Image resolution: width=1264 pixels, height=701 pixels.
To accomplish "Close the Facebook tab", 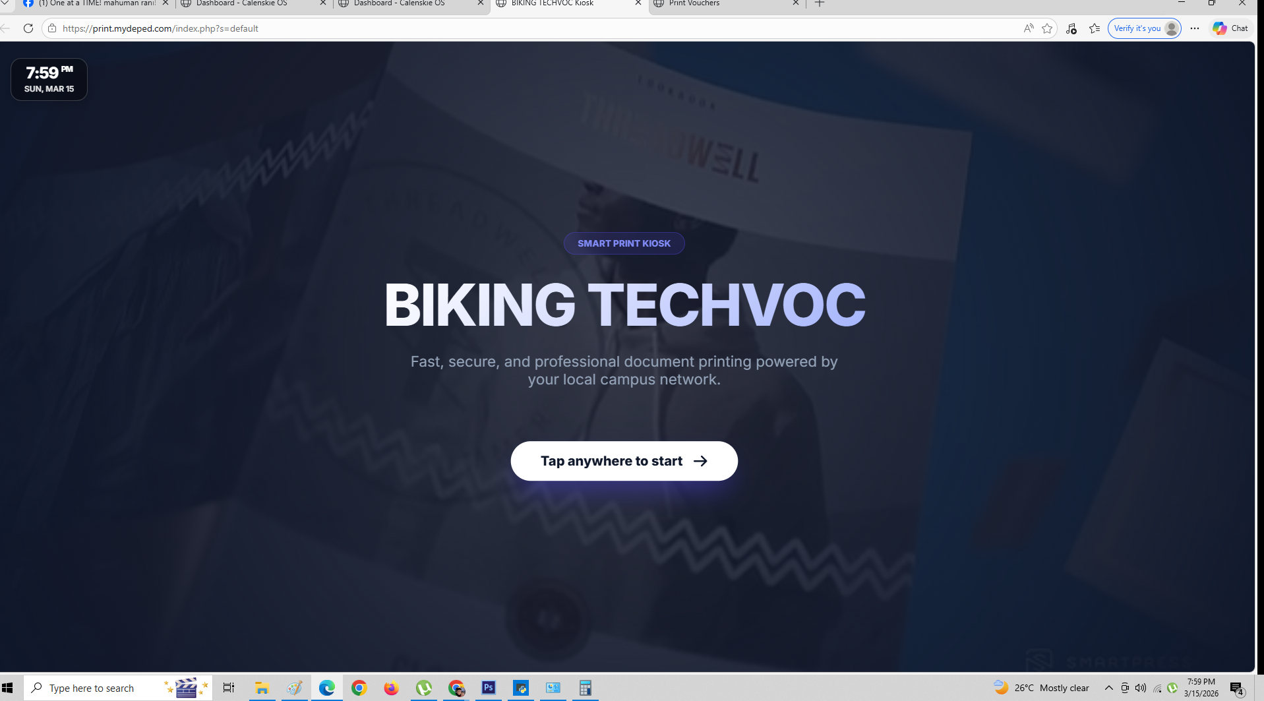I will [x=166, y=3].
